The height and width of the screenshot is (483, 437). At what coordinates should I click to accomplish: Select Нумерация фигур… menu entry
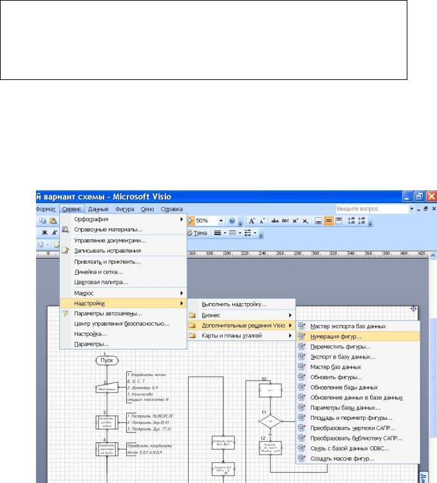click(x=358, y=337)
